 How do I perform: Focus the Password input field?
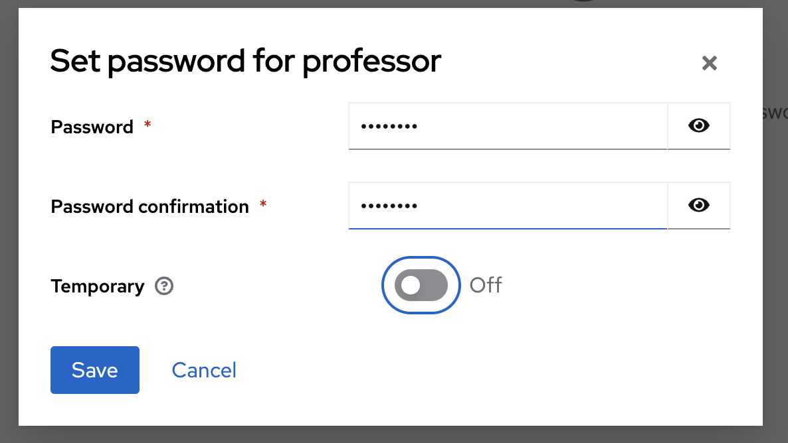coord(508,126)
